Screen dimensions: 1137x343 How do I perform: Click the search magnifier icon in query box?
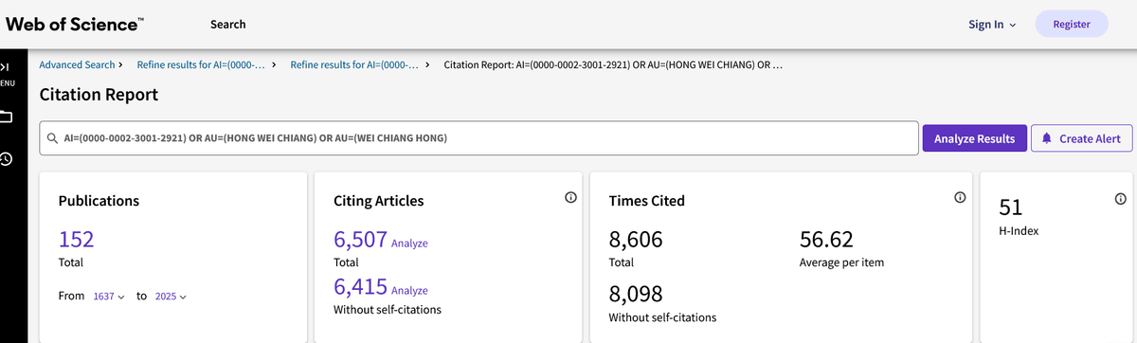click(54, 138)
